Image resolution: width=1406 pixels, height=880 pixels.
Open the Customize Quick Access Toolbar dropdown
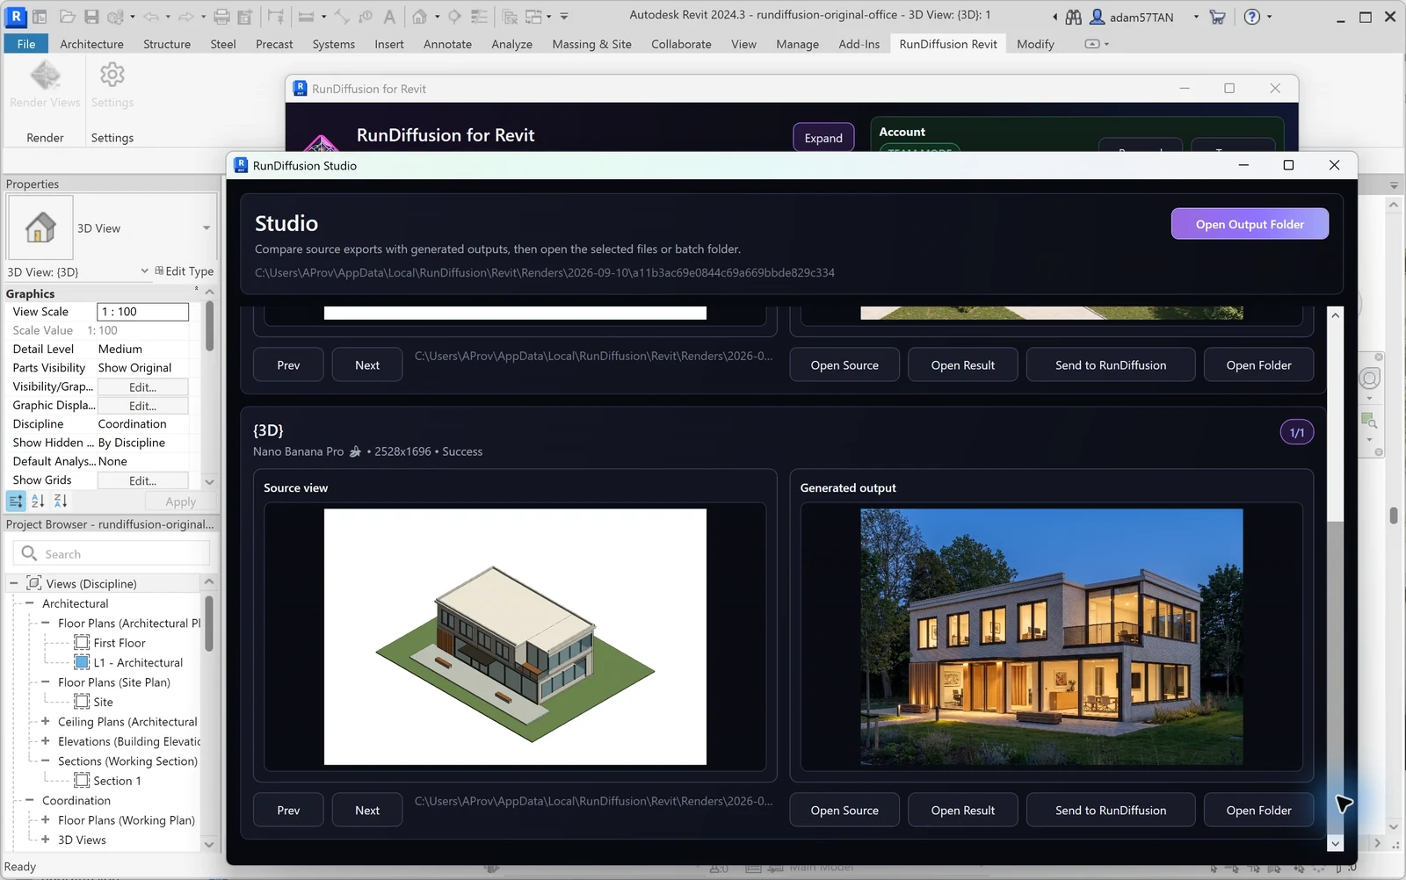click(x=564, y=17)
